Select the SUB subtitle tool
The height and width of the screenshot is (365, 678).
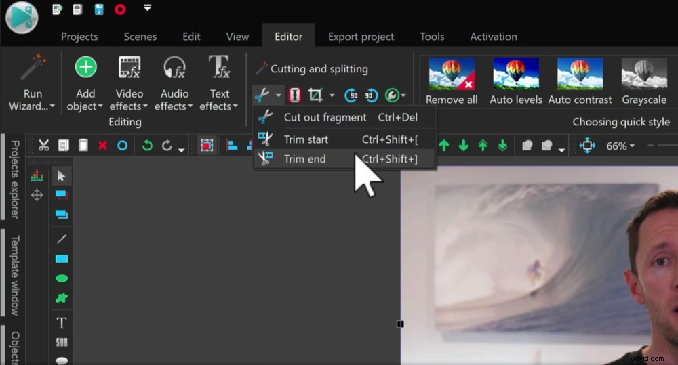(62, 343)
